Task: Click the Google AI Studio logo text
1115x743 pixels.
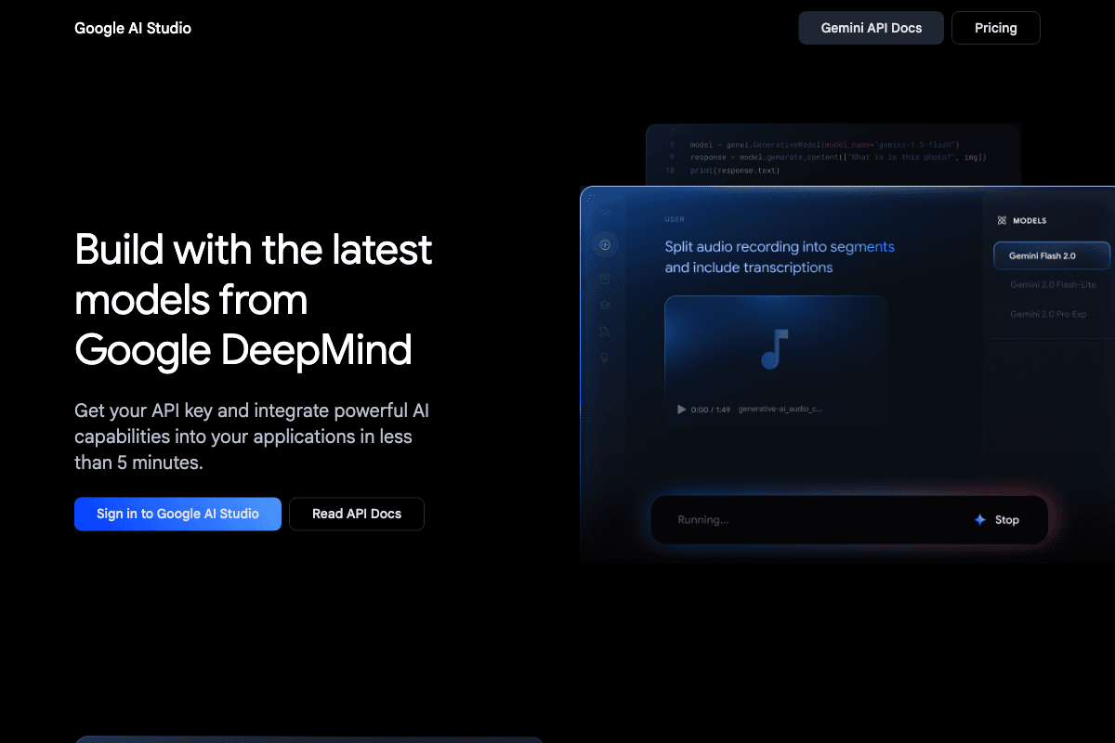Action: (133, 28)
